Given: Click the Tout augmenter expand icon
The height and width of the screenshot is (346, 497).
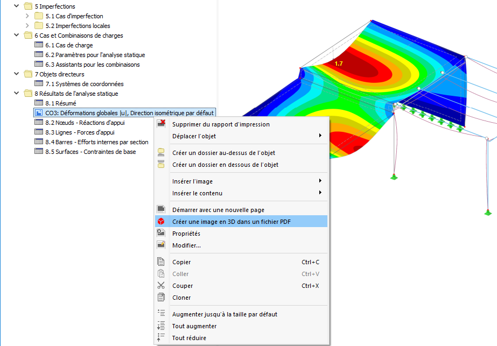Looking at the screenshot, I should [x=161, y=326].
